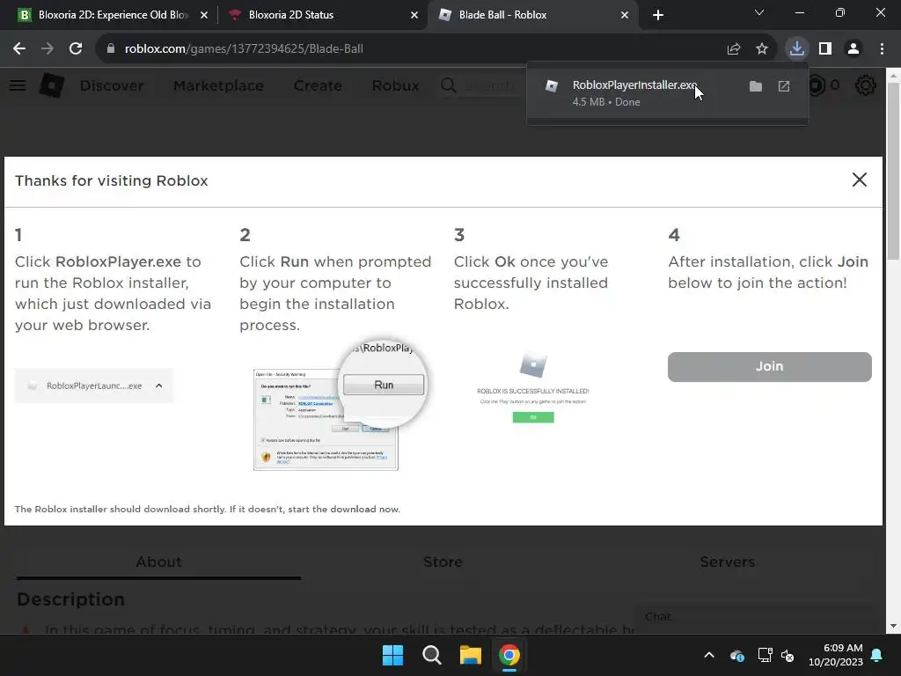Open taskbar clock and date
The width and height of the screenshot is (901, 676).
tap(836, 655)
